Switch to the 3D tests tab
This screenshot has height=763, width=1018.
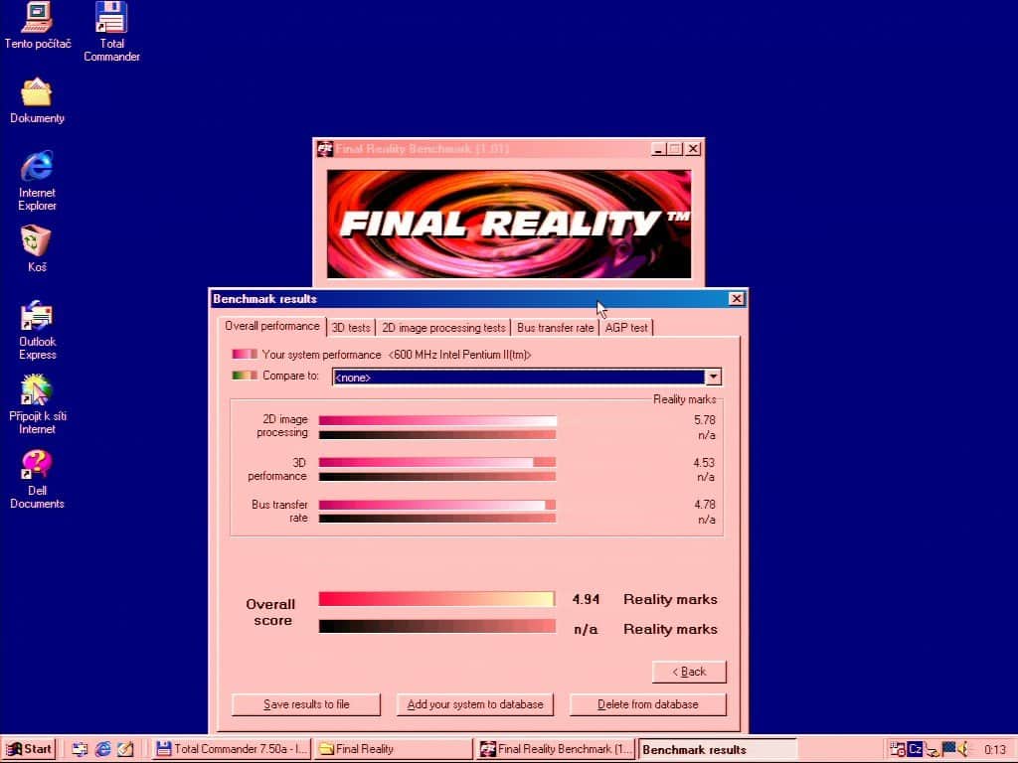(351, 328)
